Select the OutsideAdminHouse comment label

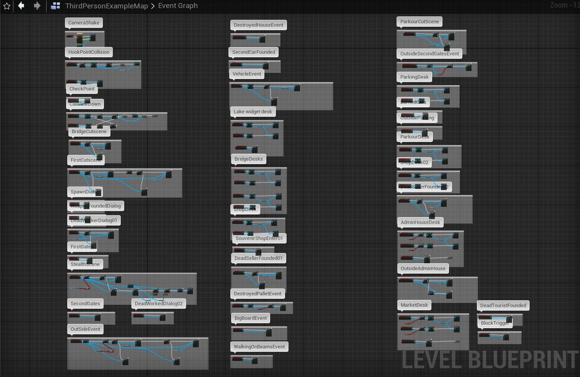coord(423,268)
